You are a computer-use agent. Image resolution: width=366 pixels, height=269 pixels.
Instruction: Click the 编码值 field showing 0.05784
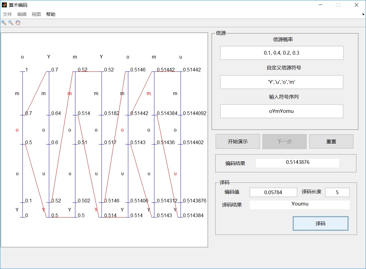point(273,192)
